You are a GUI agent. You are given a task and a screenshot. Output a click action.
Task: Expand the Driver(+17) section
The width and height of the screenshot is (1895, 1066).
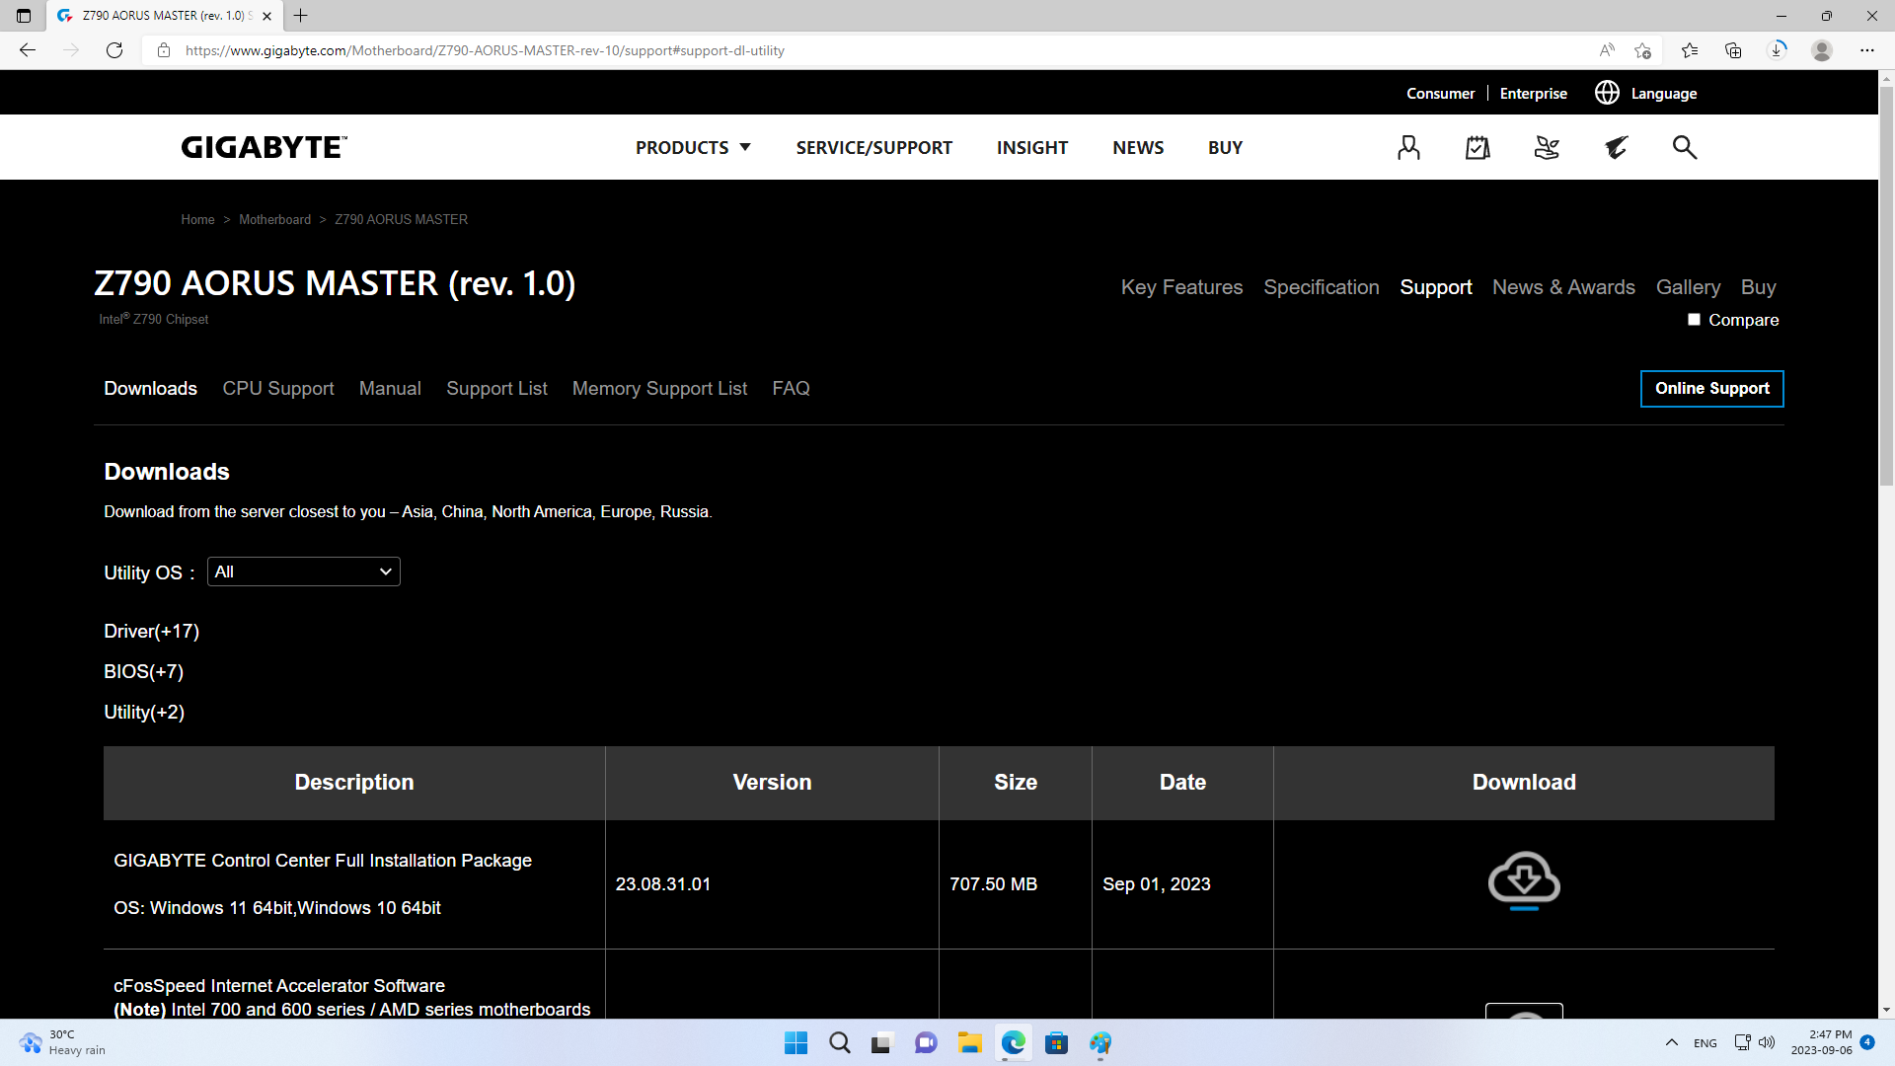152,632
